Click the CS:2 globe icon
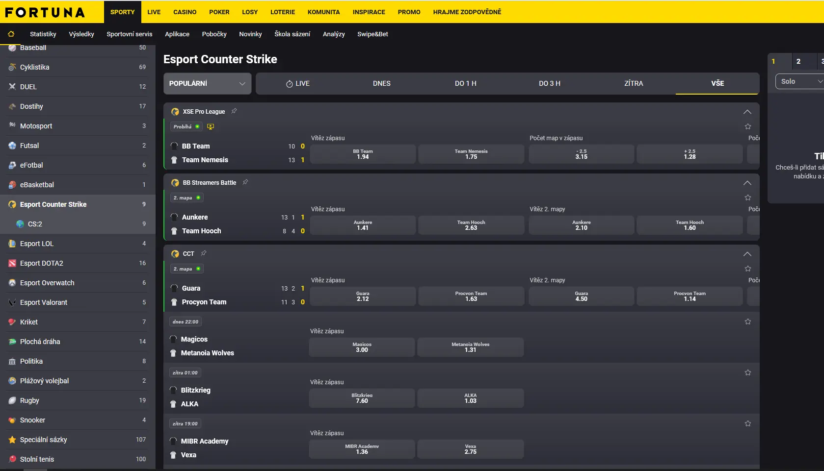The width and height of the screenshot is (824, 471). (20, 224)
